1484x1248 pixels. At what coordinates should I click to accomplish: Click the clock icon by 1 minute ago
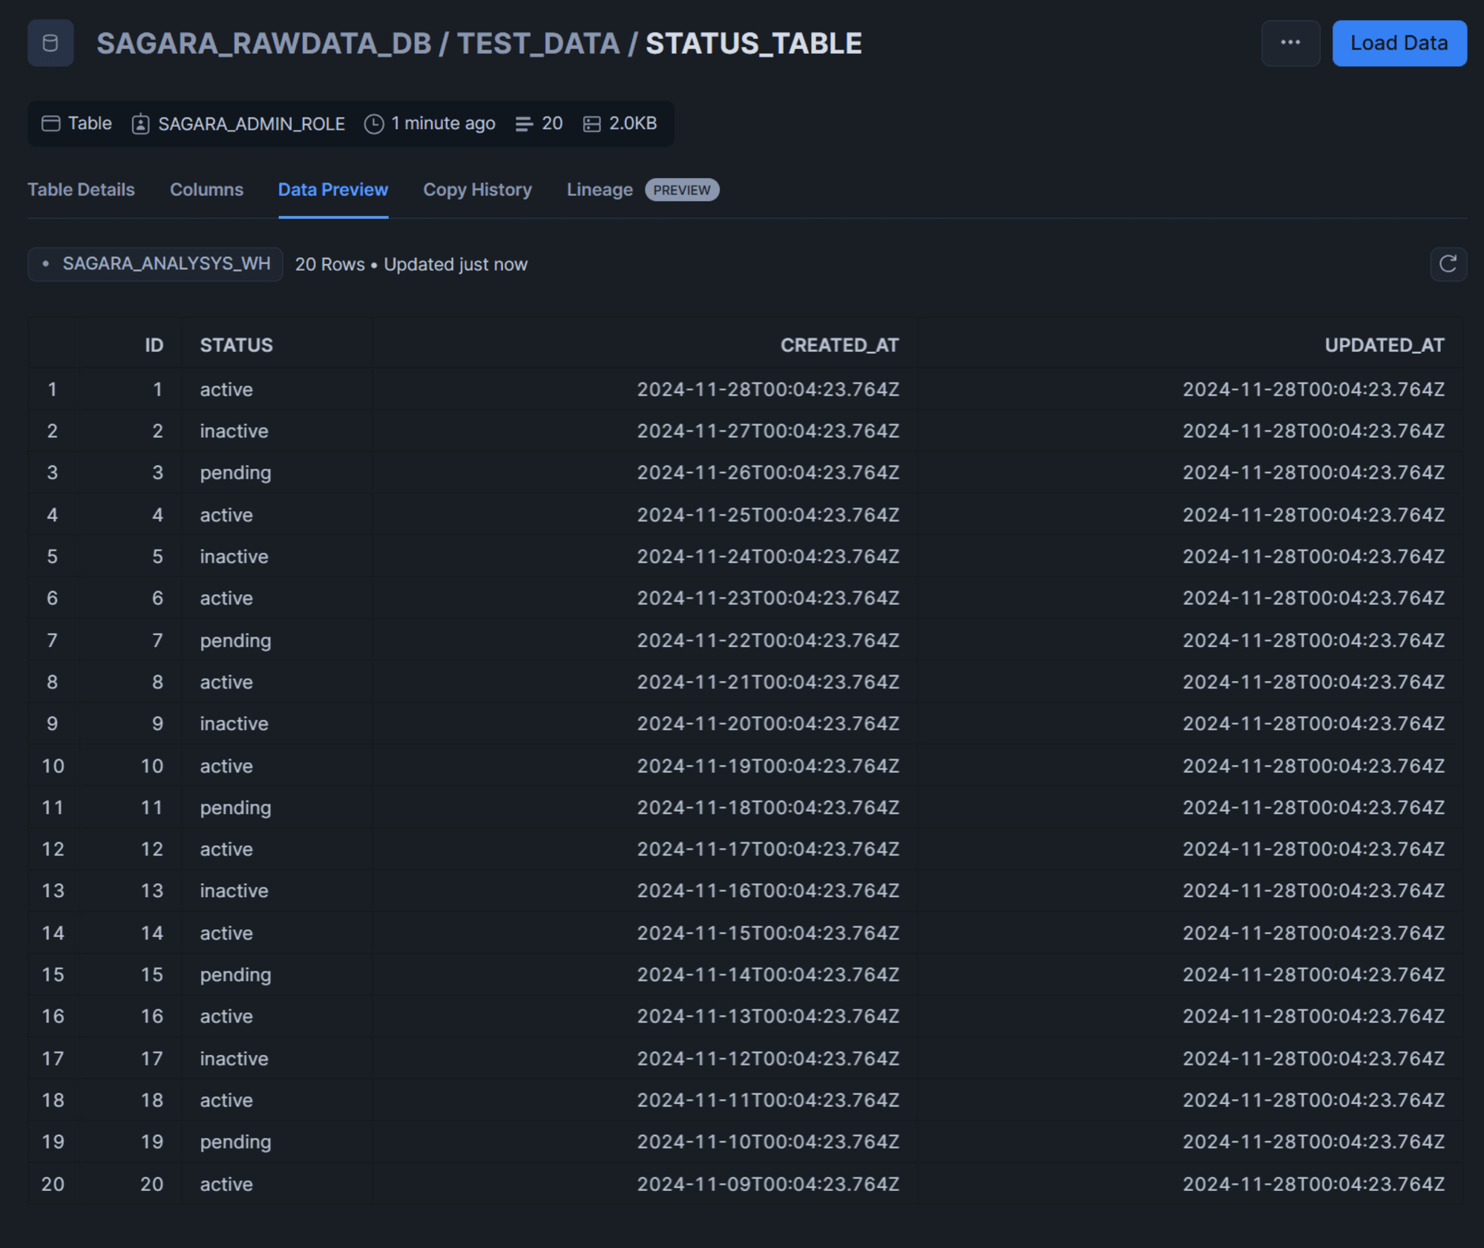374,124
